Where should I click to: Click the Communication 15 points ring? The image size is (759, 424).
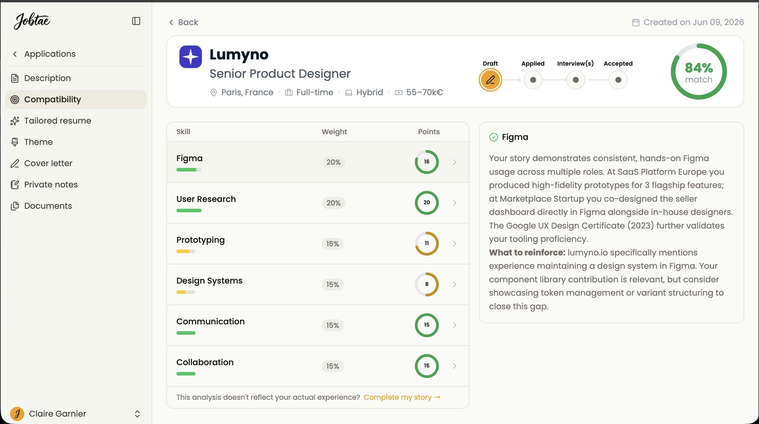tap(427, 325)
